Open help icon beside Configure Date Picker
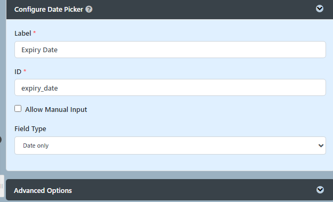The width and height of the screenshot is (333, 202). (x=89, y=10)
